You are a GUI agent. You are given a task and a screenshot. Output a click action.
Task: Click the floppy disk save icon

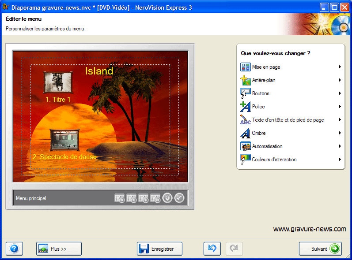click(x=144, y=249)
